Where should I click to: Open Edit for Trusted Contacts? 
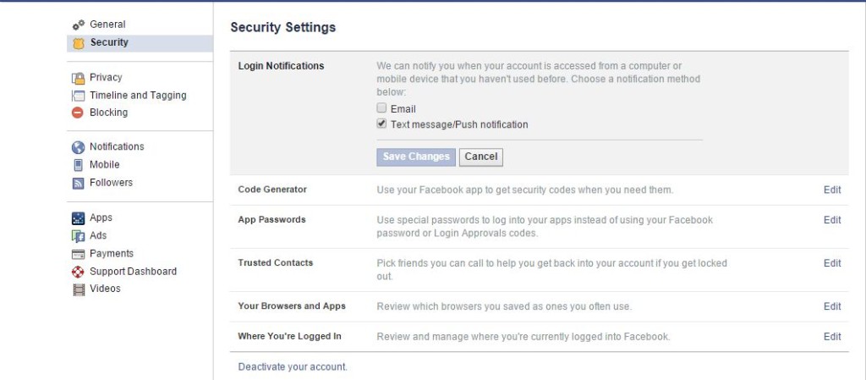832,263
